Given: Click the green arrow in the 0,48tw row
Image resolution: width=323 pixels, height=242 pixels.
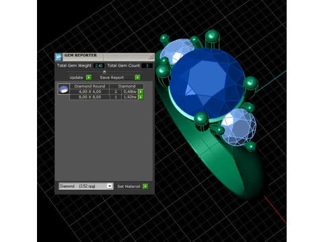Looking at the screenshot, I should (x=141, y=91).
